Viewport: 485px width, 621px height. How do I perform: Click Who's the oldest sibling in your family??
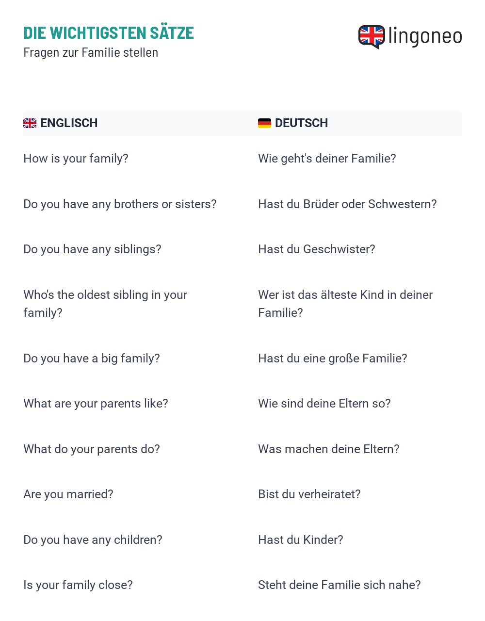point(105,304)
